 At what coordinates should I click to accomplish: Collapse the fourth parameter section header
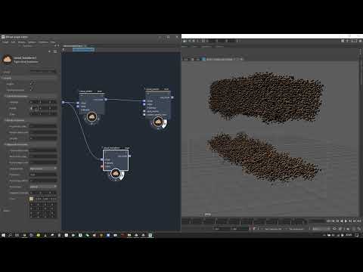click(x=30, y=144)
